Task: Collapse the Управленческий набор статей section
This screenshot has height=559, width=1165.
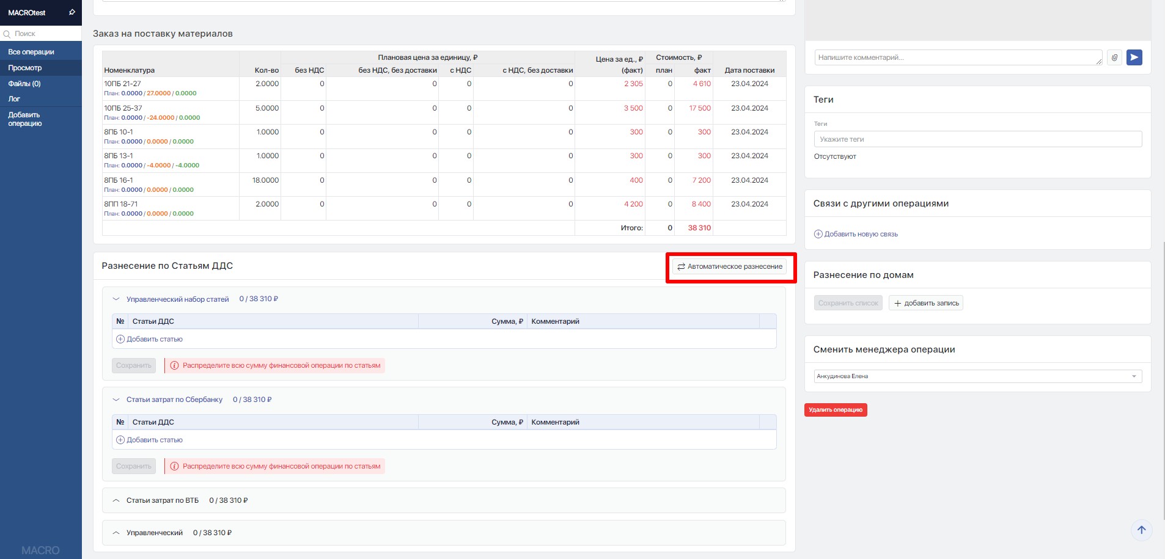Action: point(116,299)
